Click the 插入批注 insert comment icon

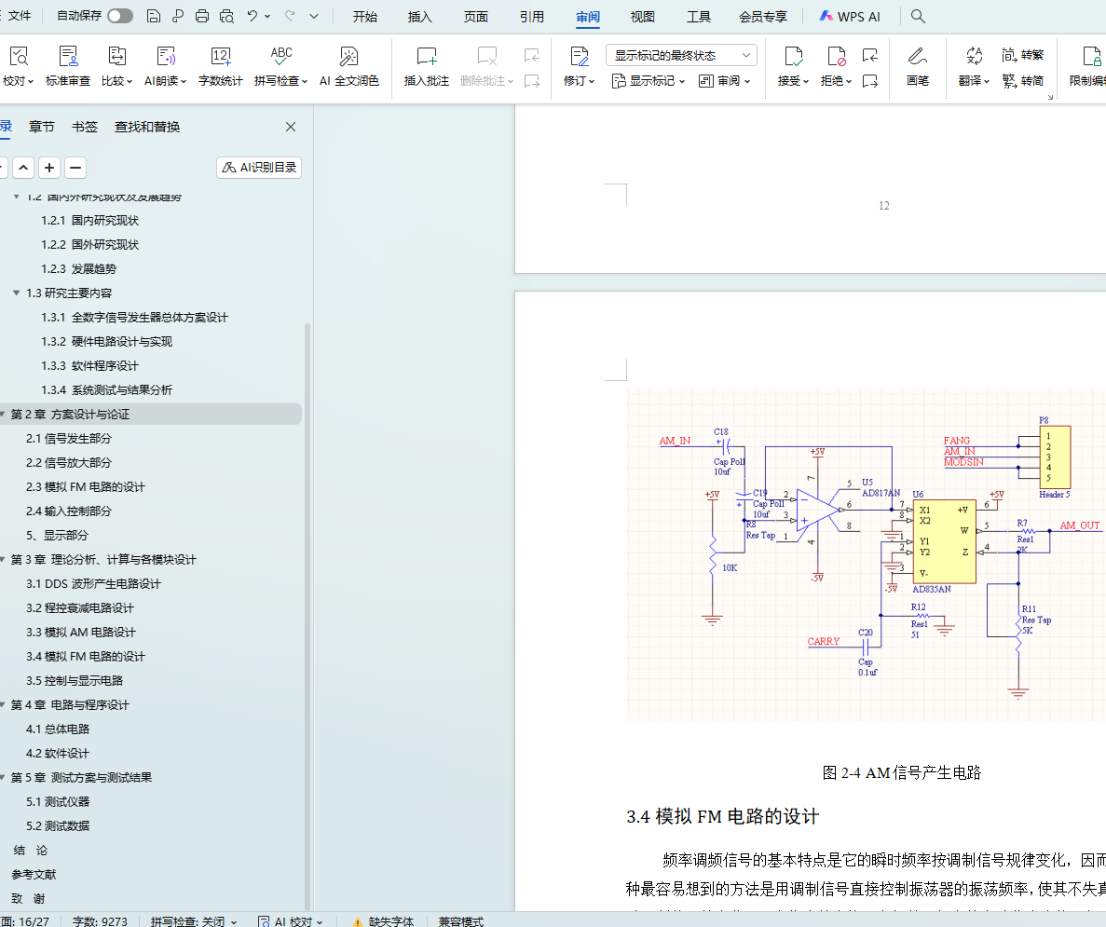click(426, 58)
